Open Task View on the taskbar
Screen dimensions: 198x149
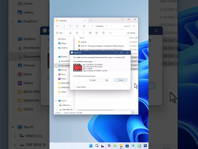point(103,146)
